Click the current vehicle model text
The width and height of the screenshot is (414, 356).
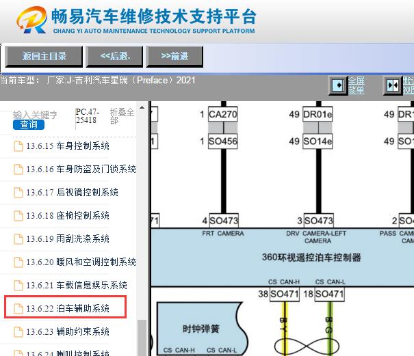pyautogui.click(x=98, y=80)
